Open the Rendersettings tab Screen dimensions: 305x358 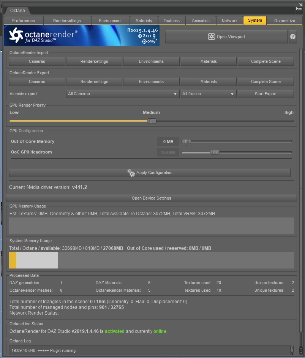coord(67,21)
